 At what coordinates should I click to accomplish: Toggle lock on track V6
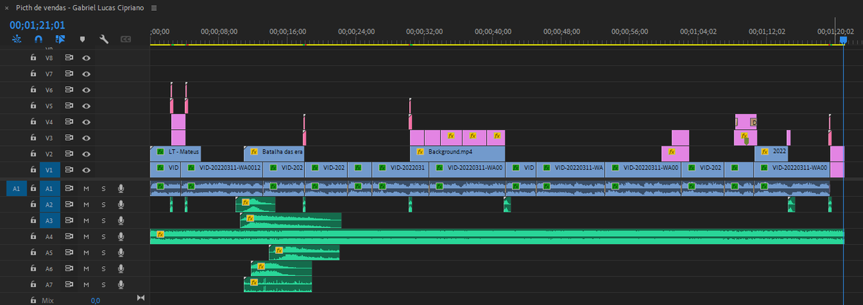pos(33,90)
